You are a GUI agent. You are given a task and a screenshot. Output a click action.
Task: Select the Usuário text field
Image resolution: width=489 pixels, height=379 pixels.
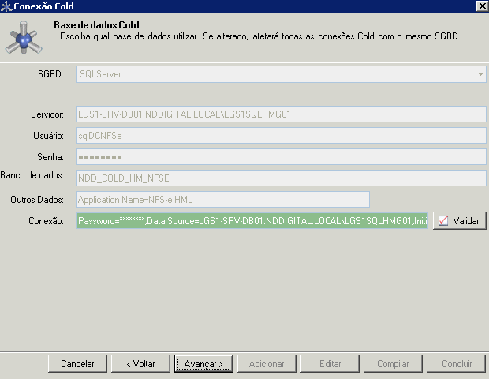point(281,136)
